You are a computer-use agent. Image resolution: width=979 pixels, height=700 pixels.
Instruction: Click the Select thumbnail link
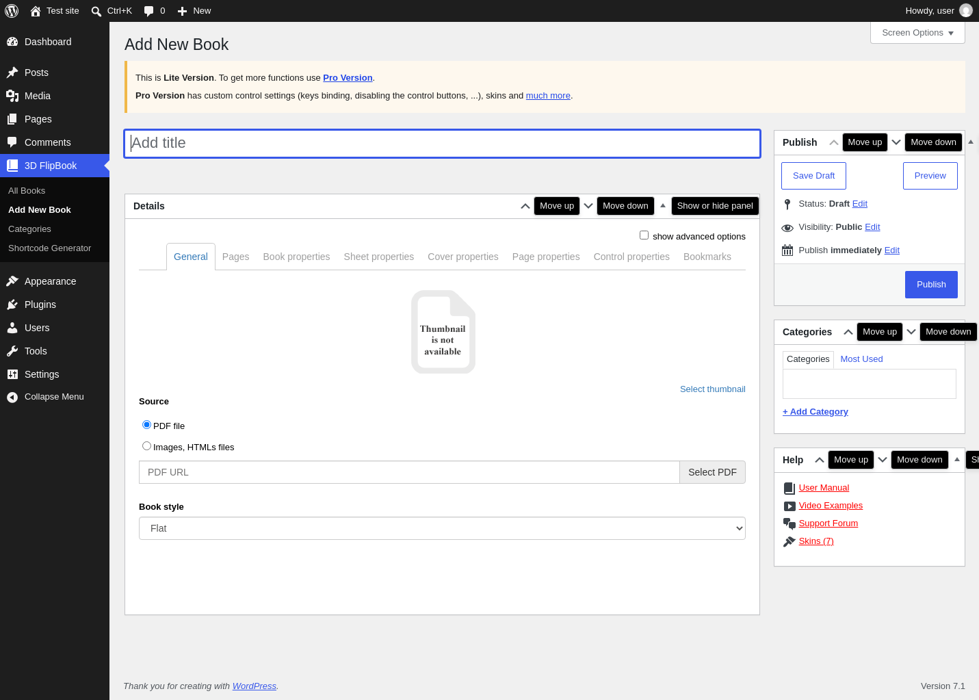[x=713, y=389]
